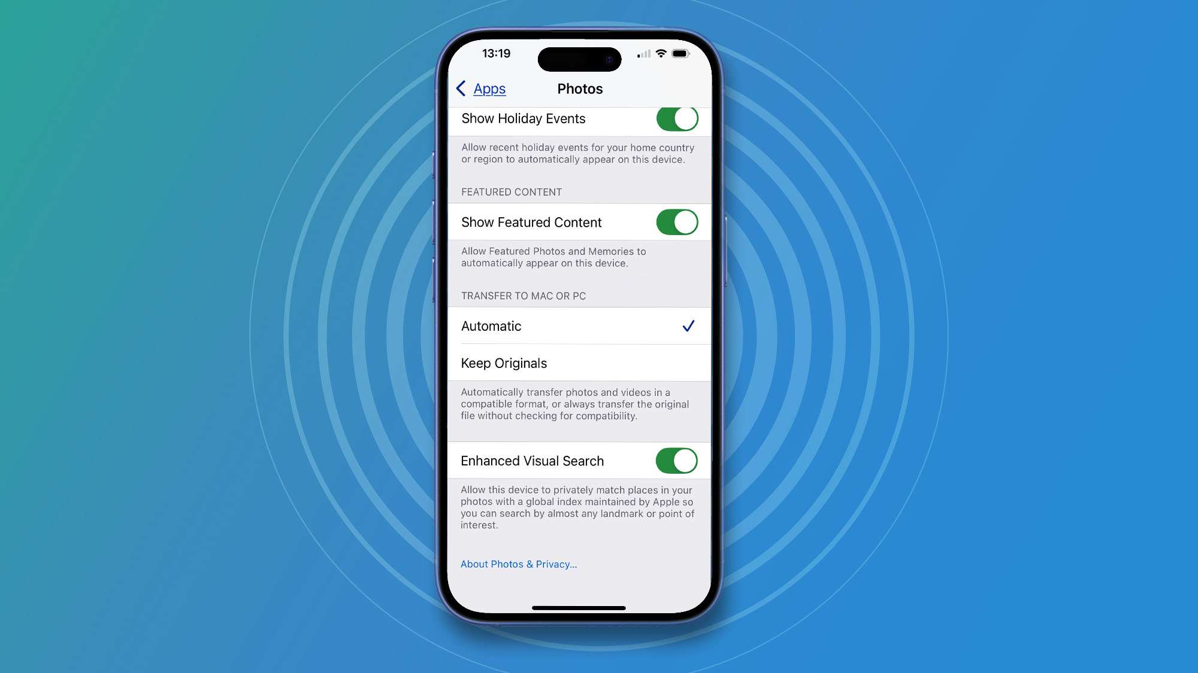Tap the battery status icon
The height and width of the screenshot is (673, 1198).
tap(680, 53)
